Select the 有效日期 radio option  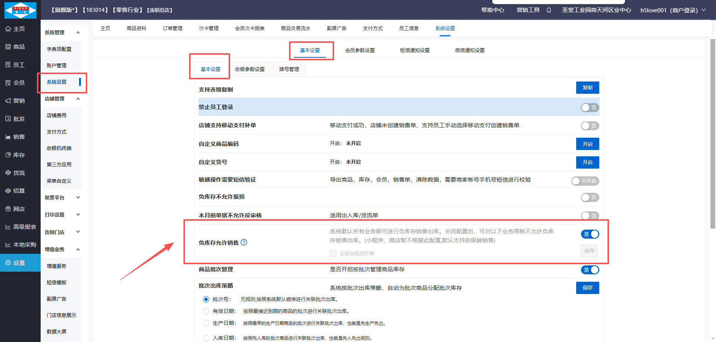[206, 311]
